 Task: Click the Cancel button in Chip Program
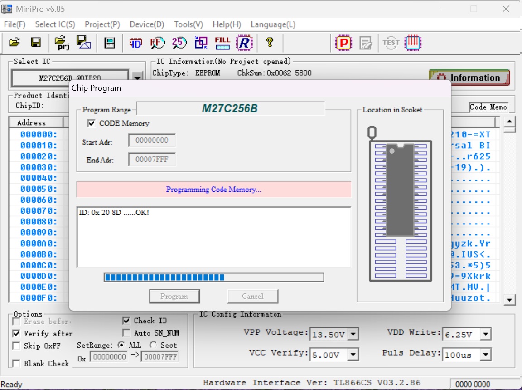click(252, 297)
